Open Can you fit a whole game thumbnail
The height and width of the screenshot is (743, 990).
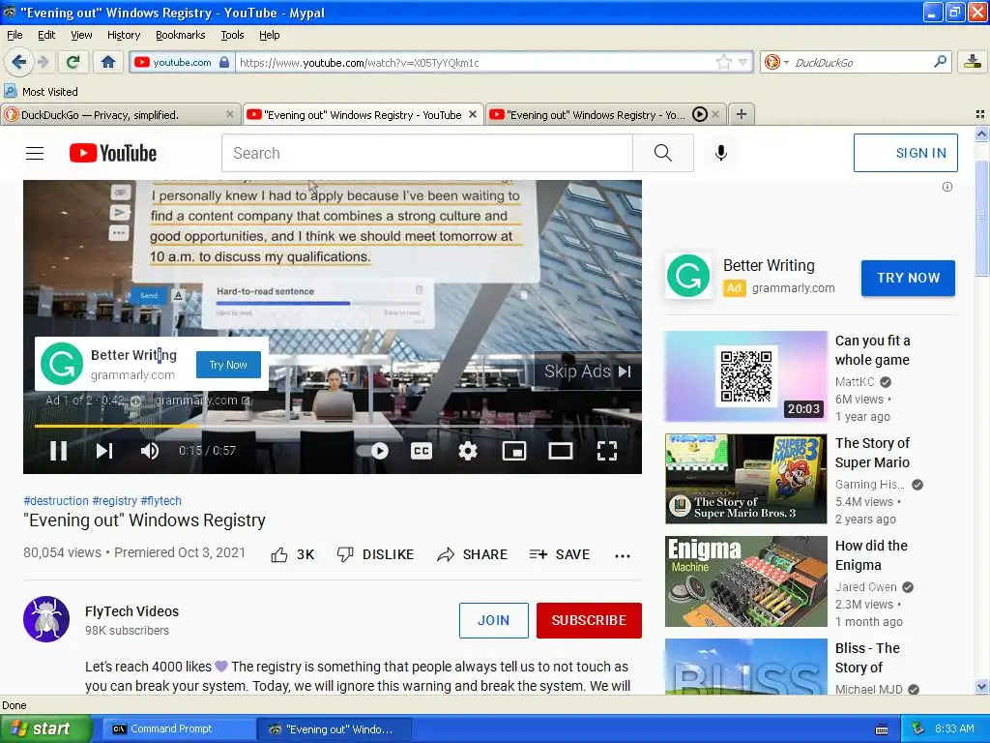[x=745, y=376]
